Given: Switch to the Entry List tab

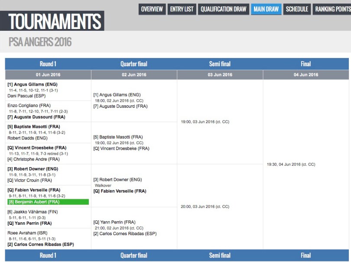Looking at the screenshot, I should tap(182, 9).
